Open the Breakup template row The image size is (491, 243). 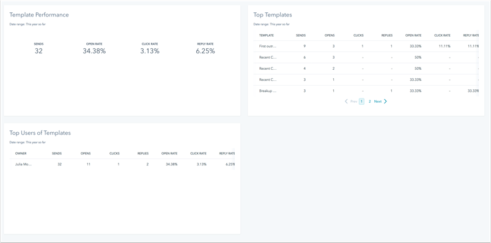pyautogui.click(x=366, y=91)
